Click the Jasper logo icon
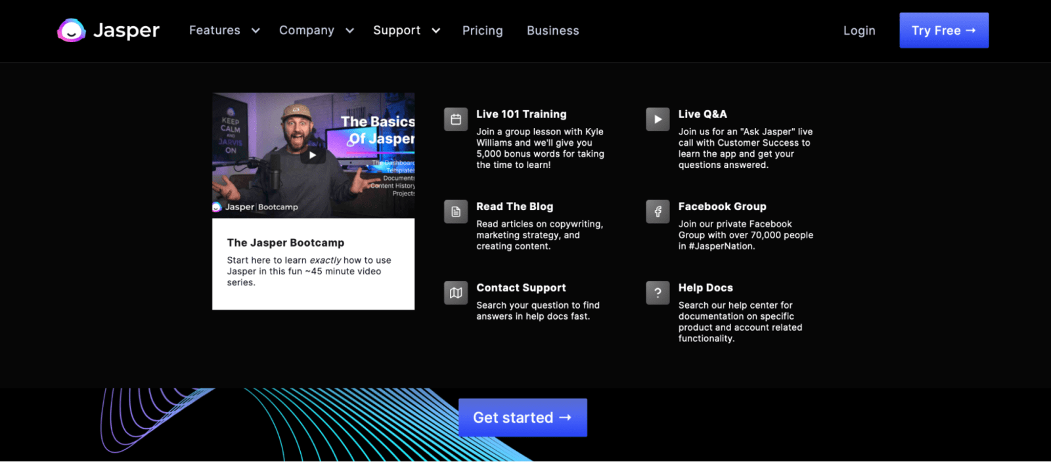The width and height of the screenshot is (1051, 462). point(72,30)
